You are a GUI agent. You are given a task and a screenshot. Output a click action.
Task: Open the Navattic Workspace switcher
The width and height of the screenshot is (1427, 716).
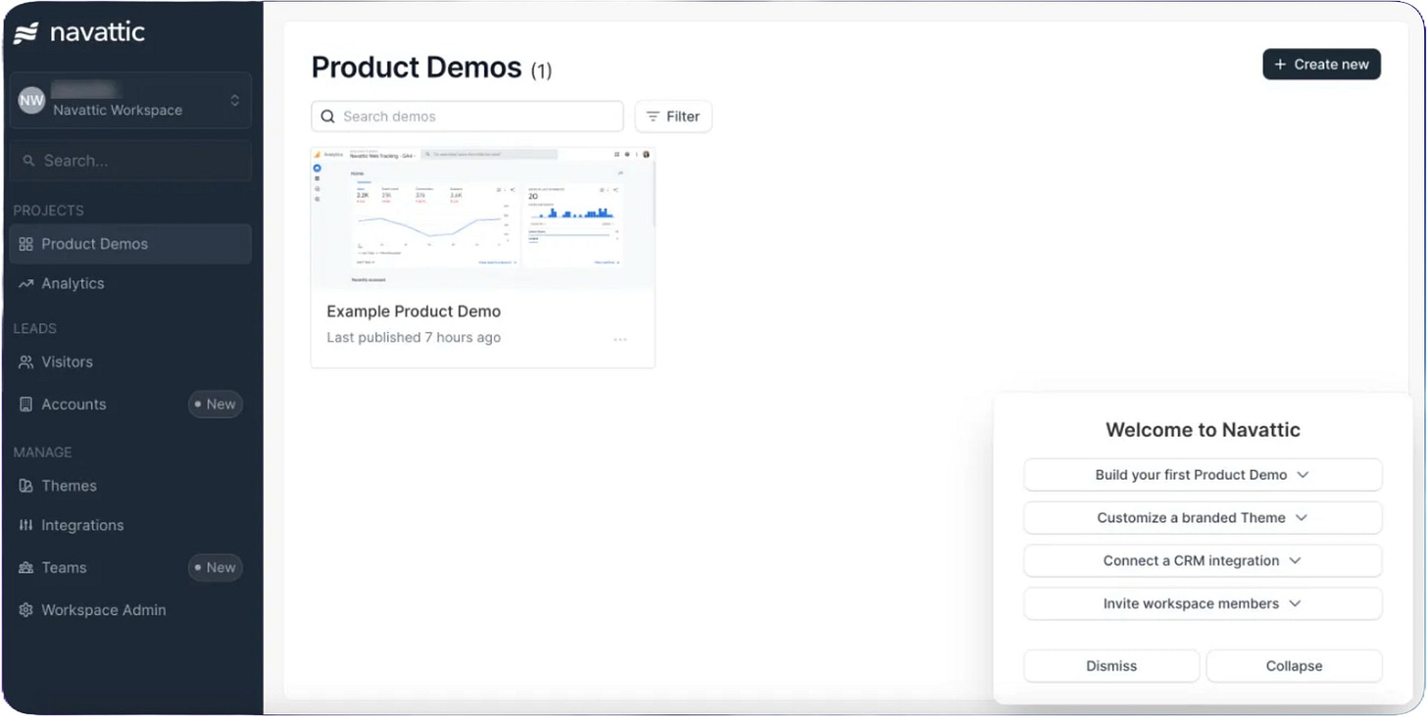(x=130, y=100)
